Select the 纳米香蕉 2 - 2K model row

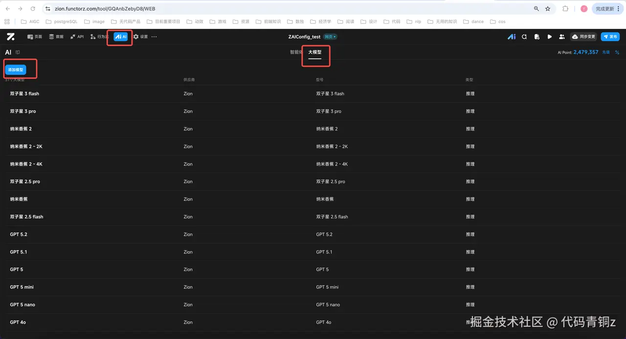pos(313,147)
